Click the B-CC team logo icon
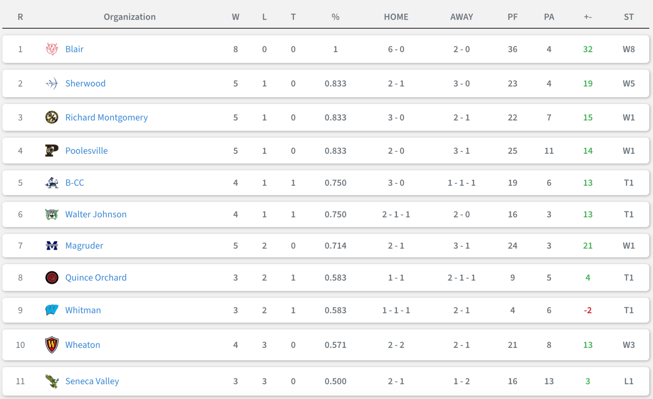Screen dimensions: 653x399 tap(52, 183)
